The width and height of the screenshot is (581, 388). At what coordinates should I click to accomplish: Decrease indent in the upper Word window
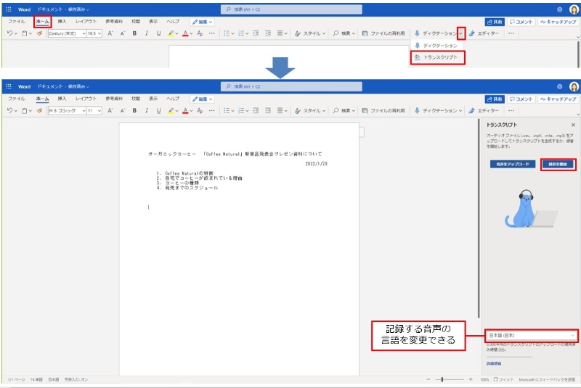coord(256,33)
